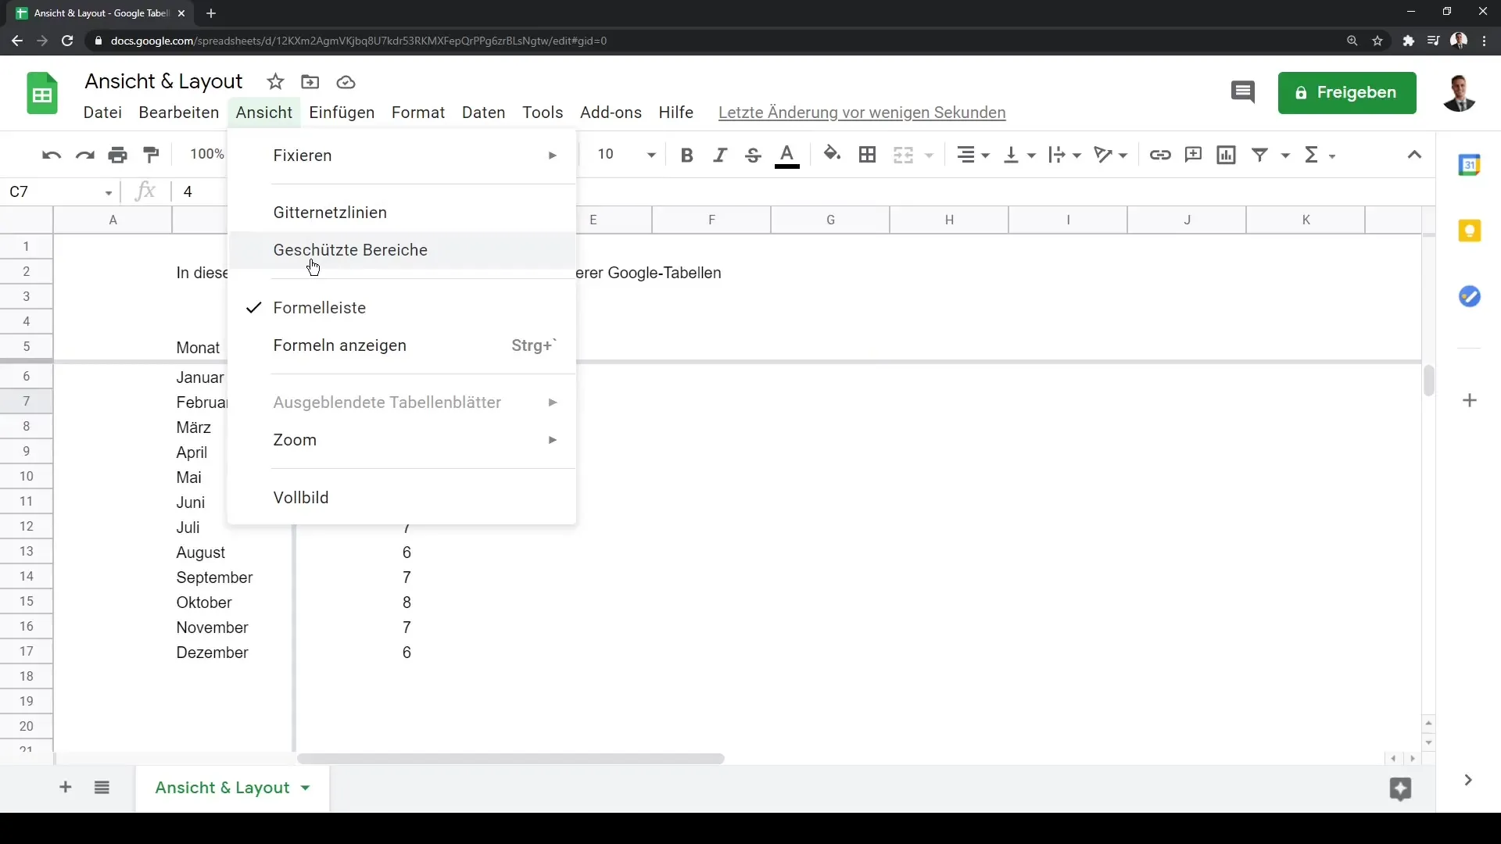
Task: Open Google Keep side panel icon
Action: (x=1470, y=231)
